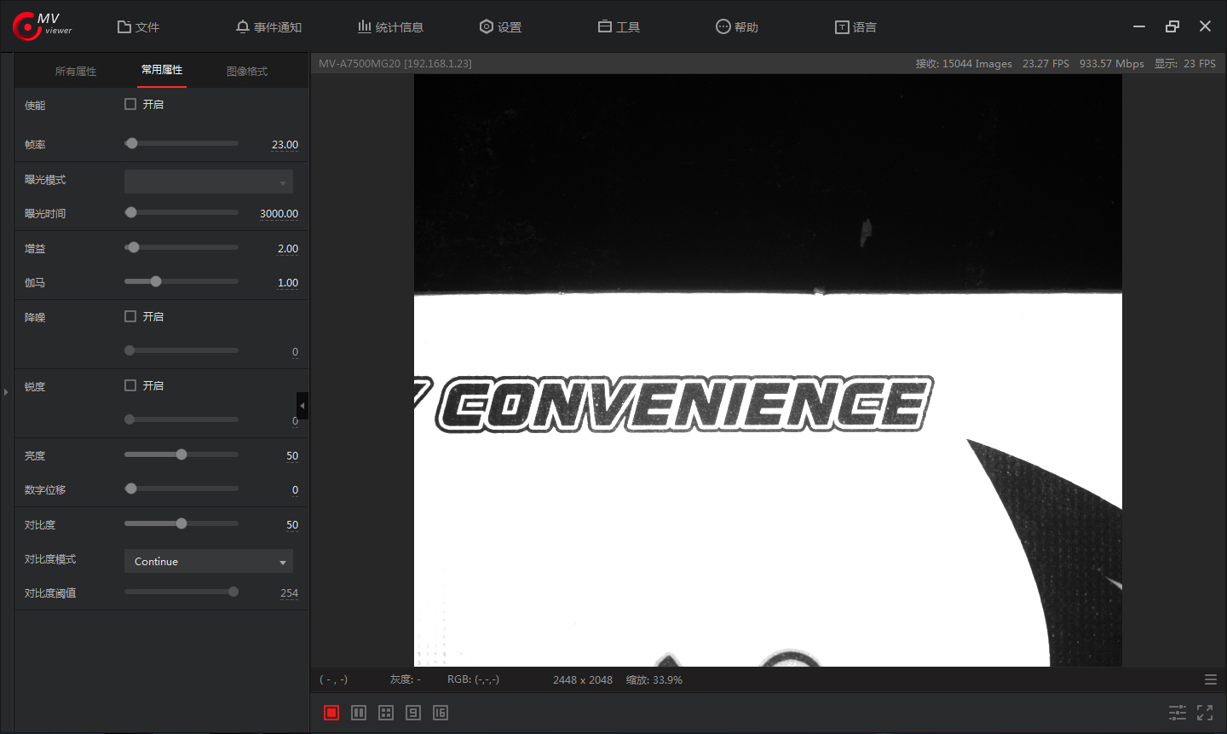Edit the 伽马 value 1.00

pos(288,283)
